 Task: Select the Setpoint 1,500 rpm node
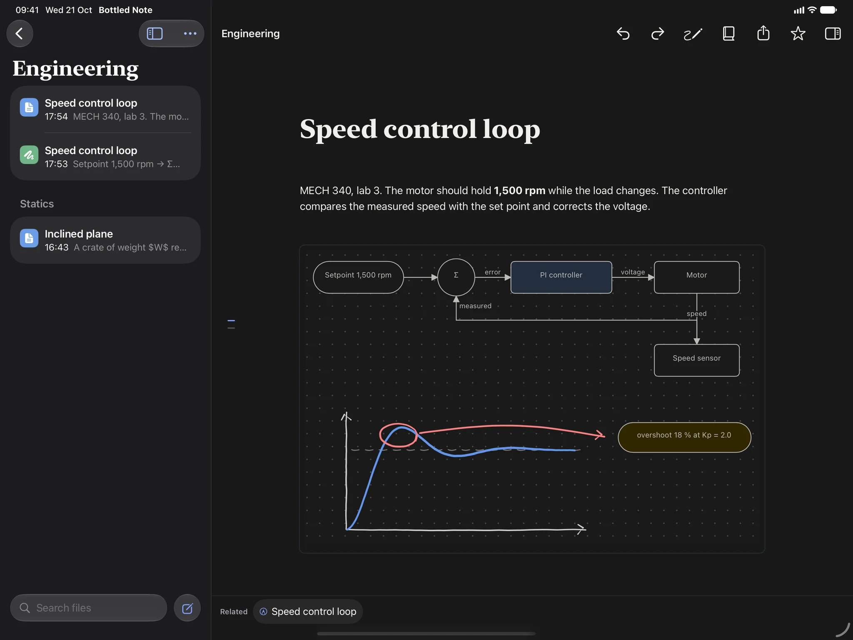point(358,277)
